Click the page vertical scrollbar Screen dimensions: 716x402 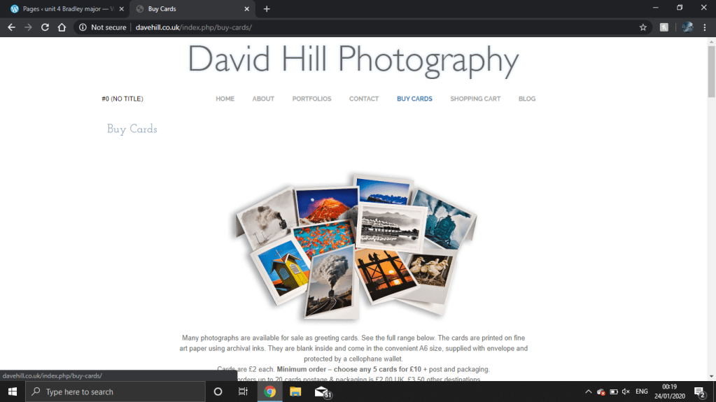click(711, 210)
